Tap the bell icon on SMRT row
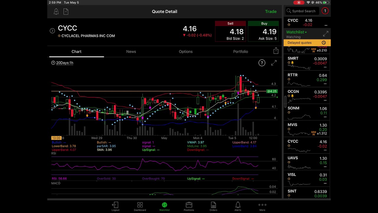The height and width of the screenshot is (213, 378). [x=292, y=63]
